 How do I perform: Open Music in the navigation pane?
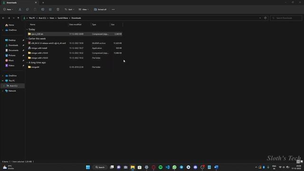[x=11, y=60]
